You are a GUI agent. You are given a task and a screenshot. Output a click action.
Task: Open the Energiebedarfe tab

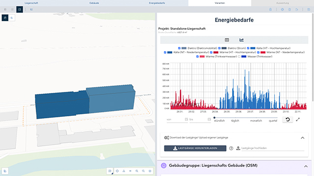(157, 3)
